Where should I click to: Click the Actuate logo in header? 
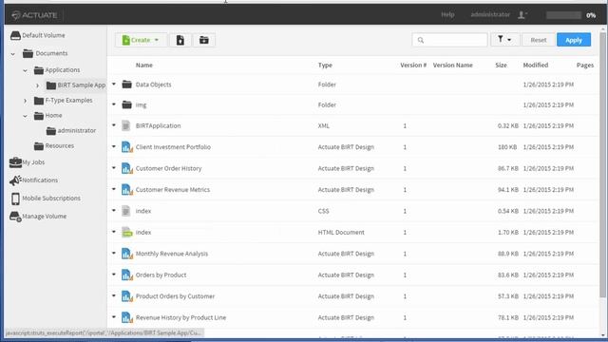[34, 15]
